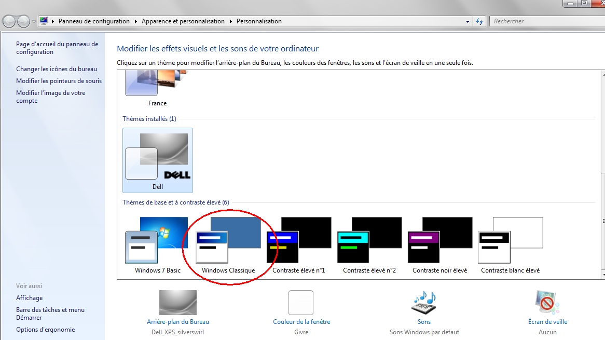Click the 'Thèmes de base et à contraste élevé (6)' header
Image resolution: width=605 pixels, height=340 pixels.
point(176,202)
